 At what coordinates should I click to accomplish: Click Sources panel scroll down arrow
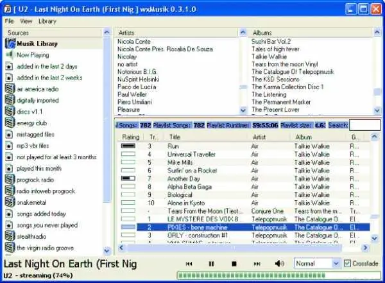pos(107,251)
